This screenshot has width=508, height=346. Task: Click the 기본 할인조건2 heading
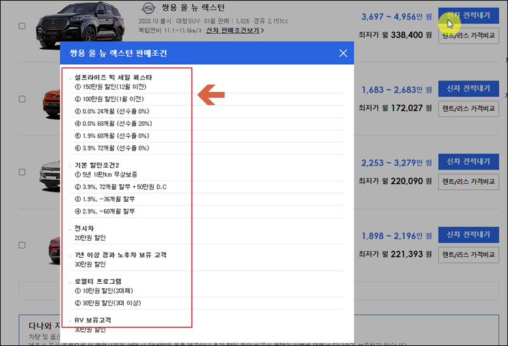[97, 165]
